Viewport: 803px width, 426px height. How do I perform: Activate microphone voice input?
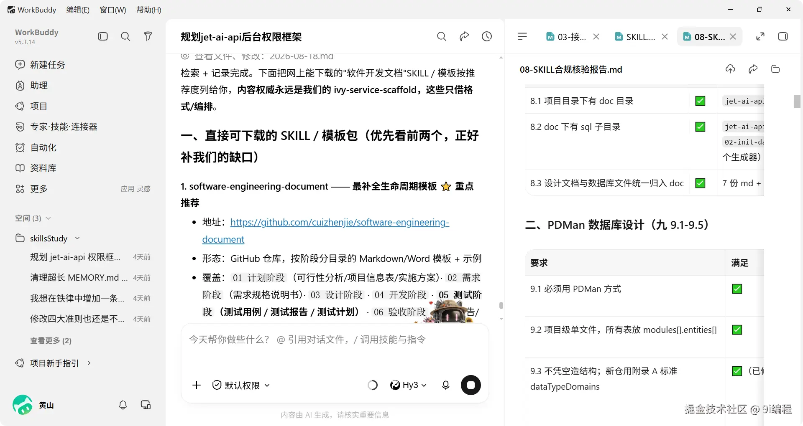pyautogui.click(x=446, y=385)
